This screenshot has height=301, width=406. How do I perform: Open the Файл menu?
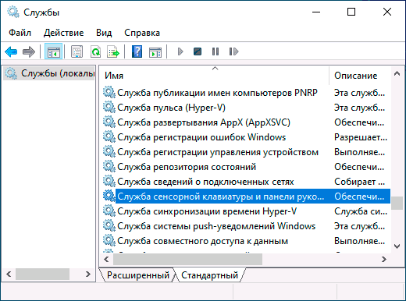[20, 33]
